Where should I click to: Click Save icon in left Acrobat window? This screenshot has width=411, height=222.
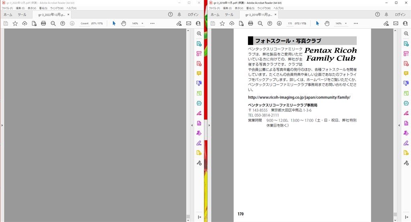pos(6,24)
